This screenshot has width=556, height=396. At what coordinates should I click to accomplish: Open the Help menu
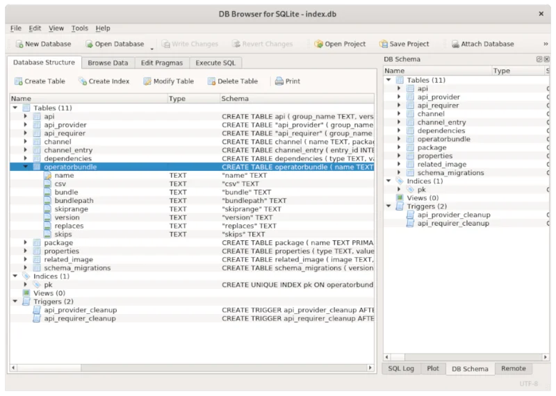[x=103, y=28]
